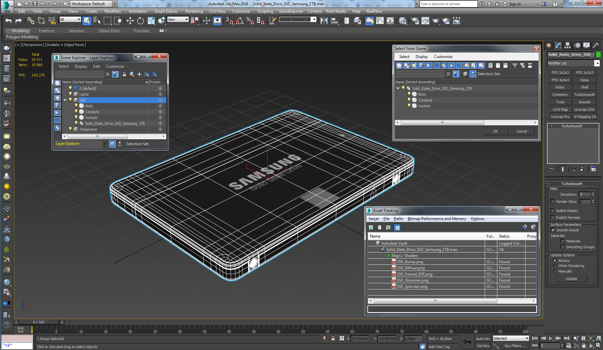Screen dimensions: 603x350
Task: Click Play Animation button
Action: click(x=550, y=338)
